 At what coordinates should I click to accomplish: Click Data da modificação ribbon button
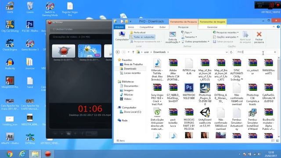click(173, 37)
